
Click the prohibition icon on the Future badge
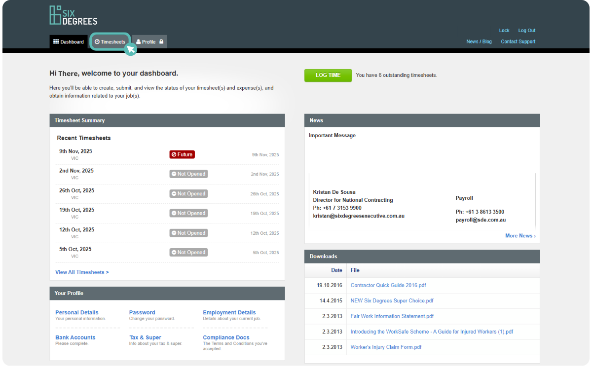coord(173,154)
